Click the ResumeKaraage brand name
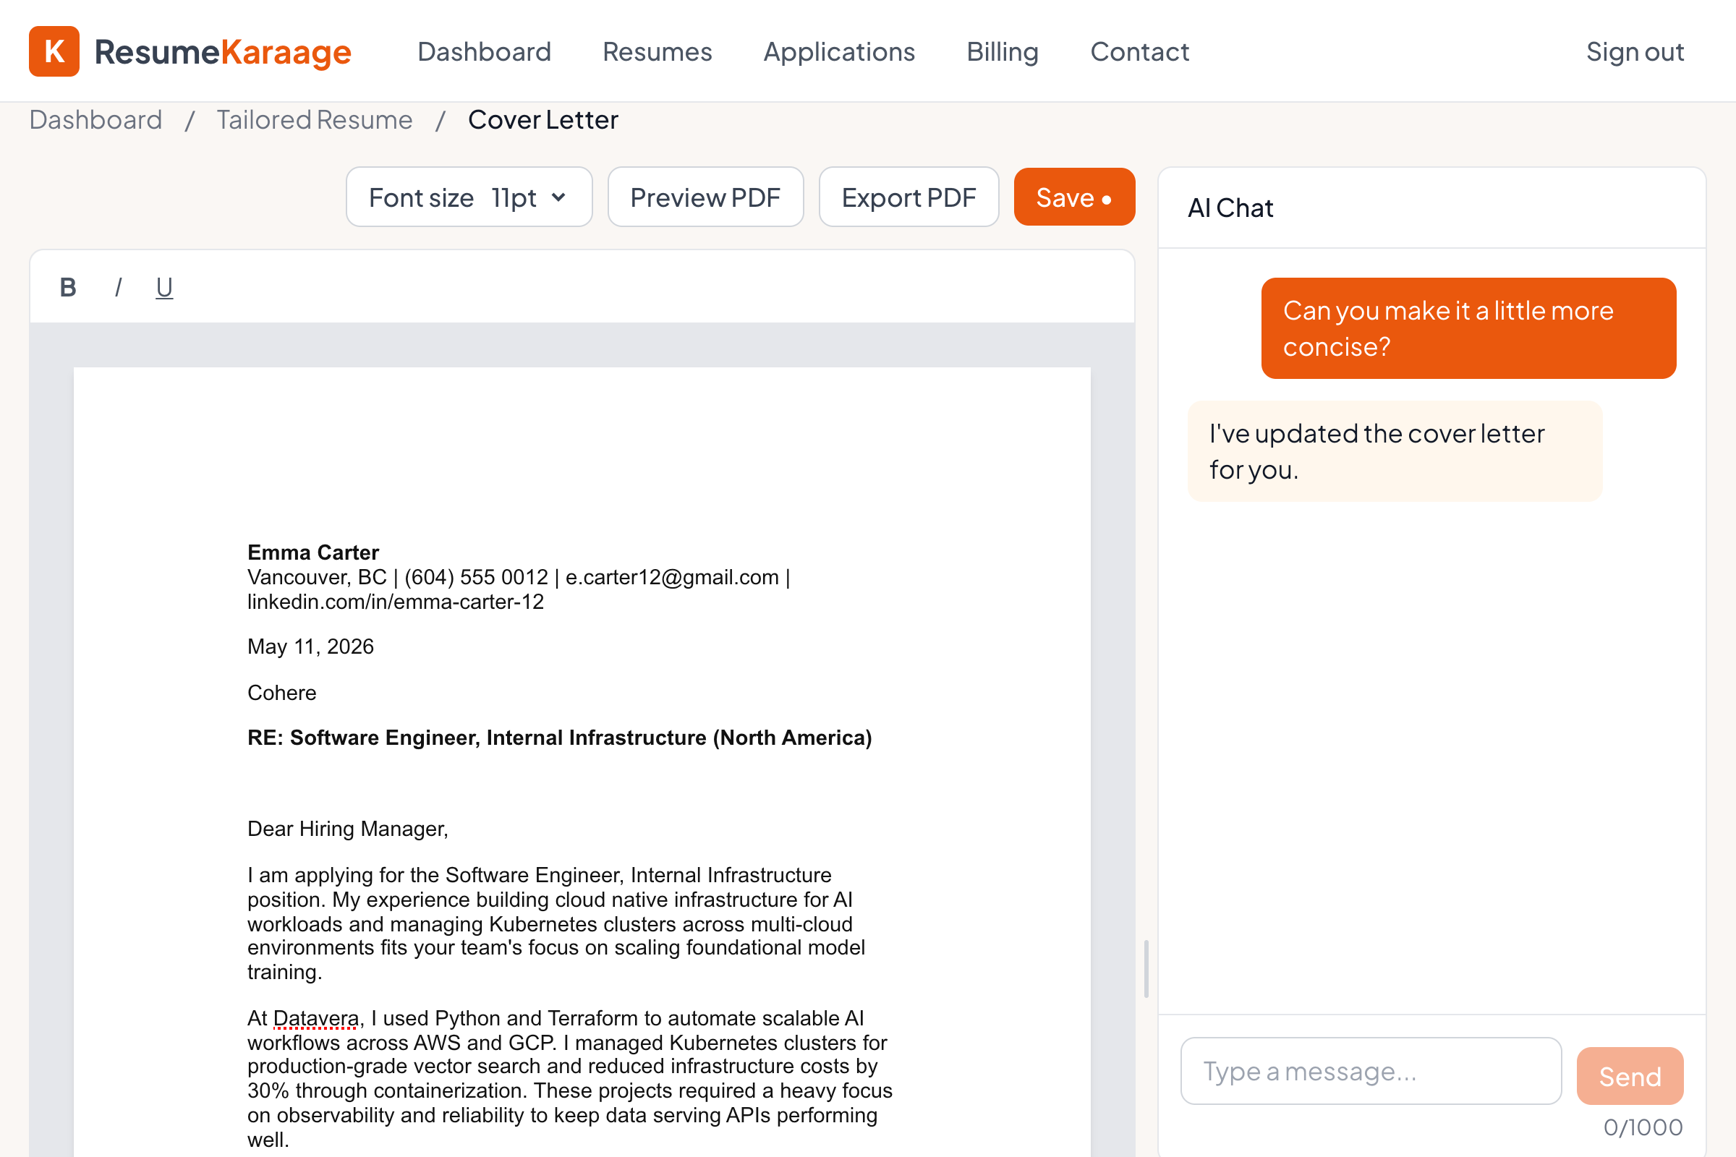The height and width of the screenshot is (1157, 1736). tap(223, 51)
